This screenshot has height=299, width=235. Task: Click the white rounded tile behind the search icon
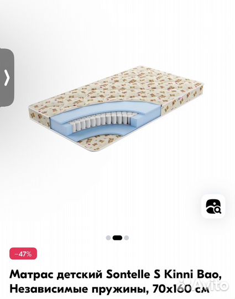click(x=213, y=207)
